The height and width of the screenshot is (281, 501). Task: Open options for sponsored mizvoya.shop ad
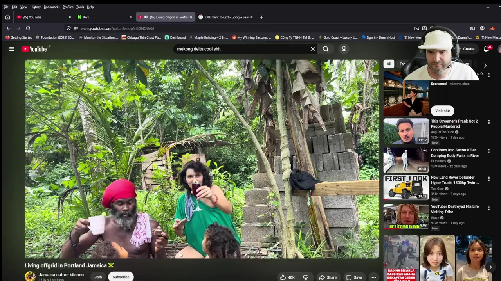pyautogui.click(x=489, y=75)
